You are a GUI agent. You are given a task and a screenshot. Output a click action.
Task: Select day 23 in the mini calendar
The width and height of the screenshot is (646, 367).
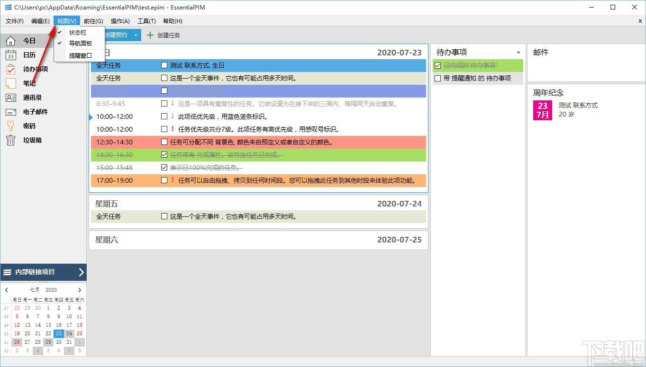(x=59, y=333)
